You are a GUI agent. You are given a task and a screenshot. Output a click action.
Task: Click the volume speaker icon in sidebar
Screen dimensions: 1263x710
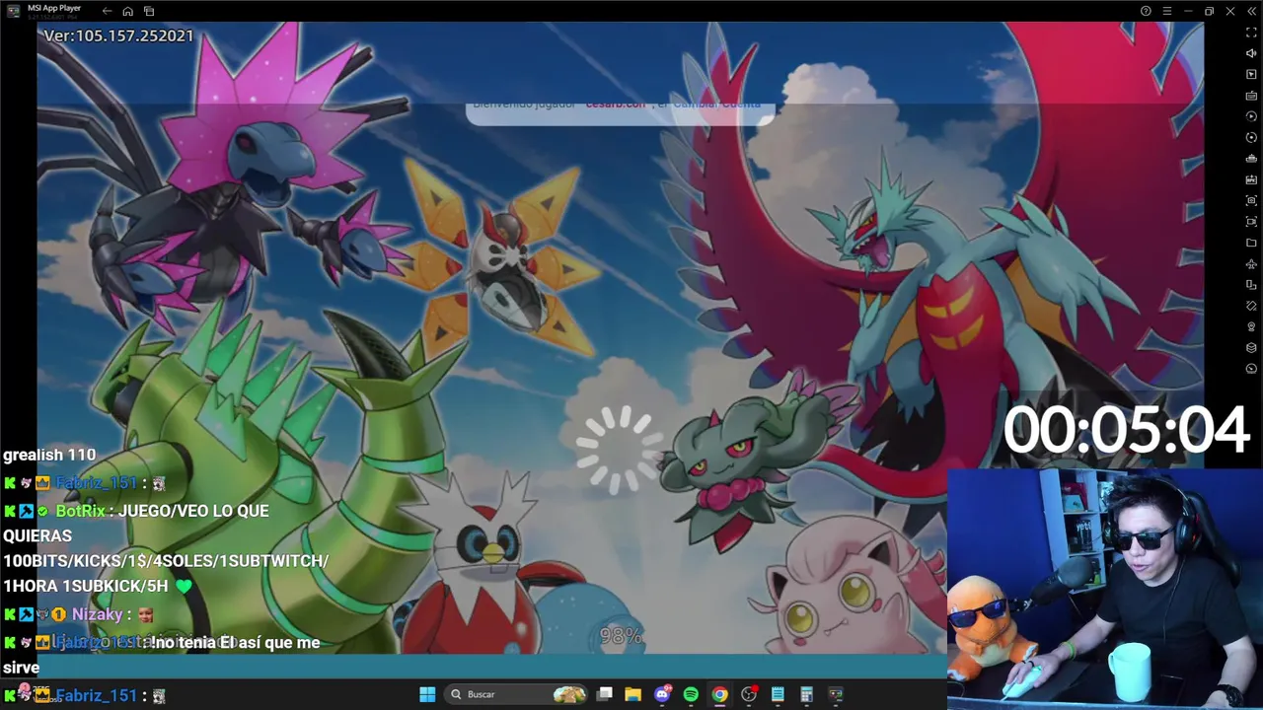1251,53
